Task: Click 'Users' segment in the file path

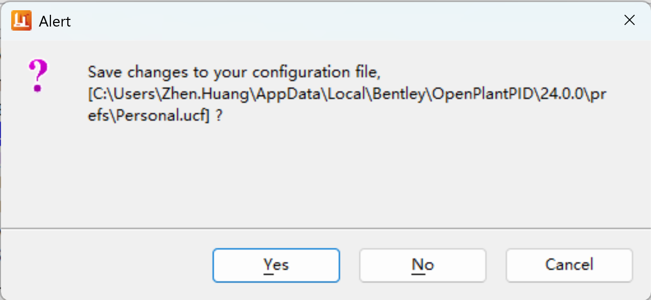Action: (x=135, y=94)
